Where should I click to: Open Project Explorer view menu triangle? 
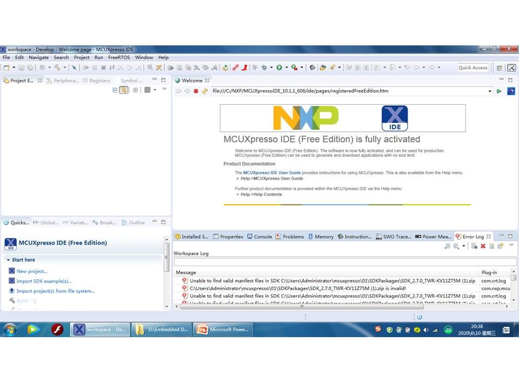coord(164,89)
